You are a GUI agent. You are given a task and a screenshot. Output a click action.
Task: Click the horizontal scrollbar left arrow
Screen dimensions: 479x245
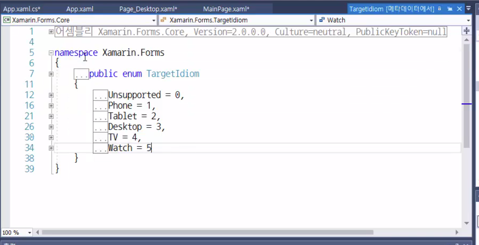pyautogui.click(x=37, y=232)
